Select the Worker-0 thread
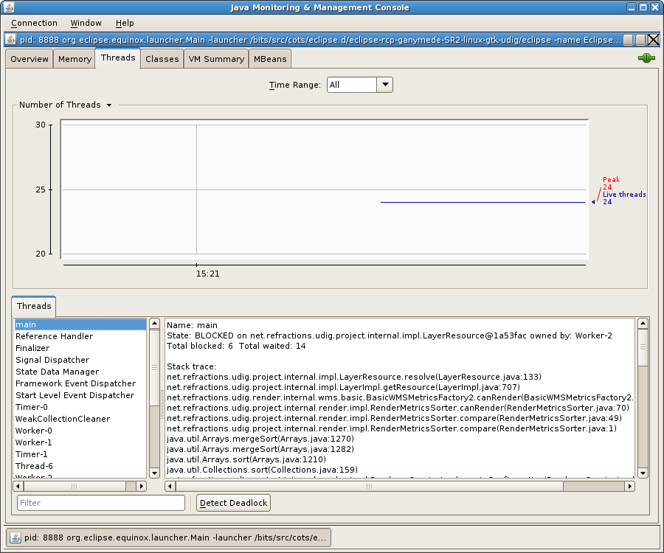Image resolution: width=664 pixels, height=553 pixels. coord(80,431)
